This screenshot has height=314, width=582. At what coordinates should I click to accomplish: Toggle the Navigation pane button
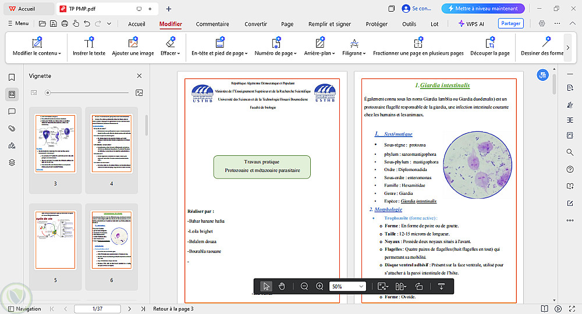pyautogui.click(x=24, y=308)
